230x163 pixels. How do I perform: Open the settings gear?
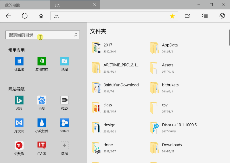click(222, 16)
